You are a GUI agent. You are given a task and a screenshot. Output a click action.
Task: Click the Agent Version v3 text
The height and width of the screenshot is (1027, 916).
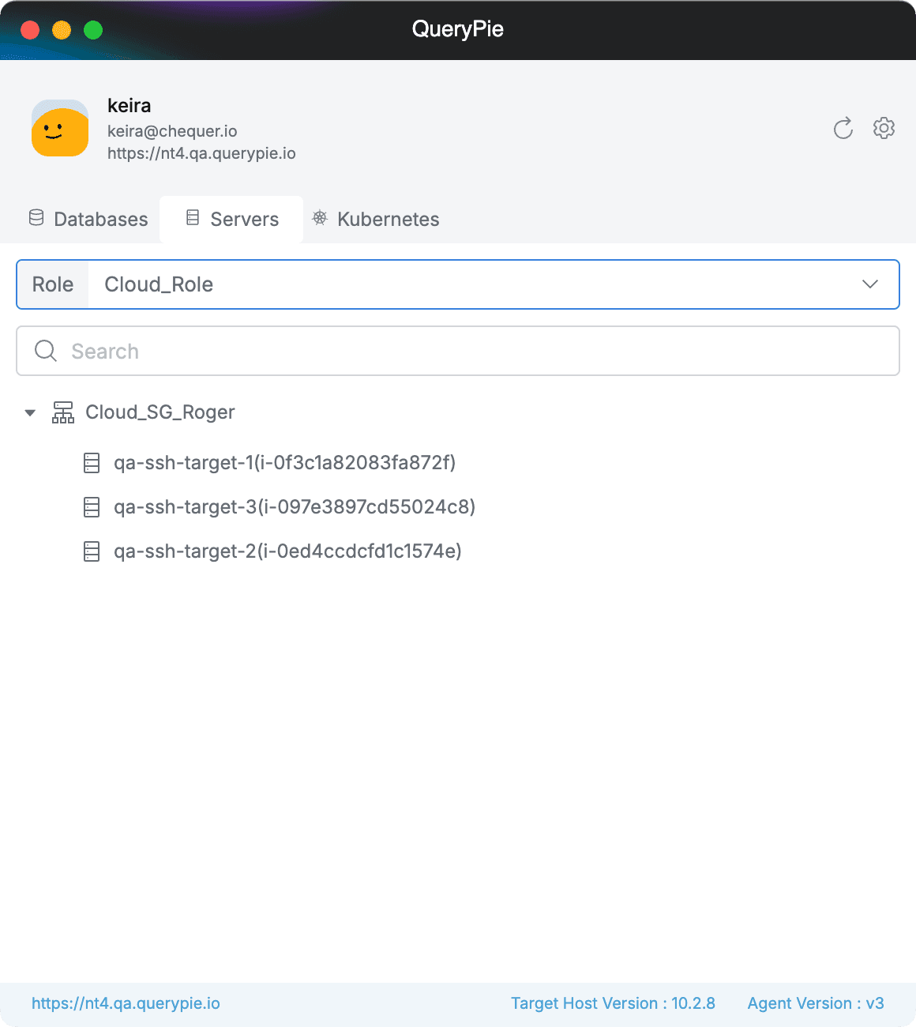816,1003
